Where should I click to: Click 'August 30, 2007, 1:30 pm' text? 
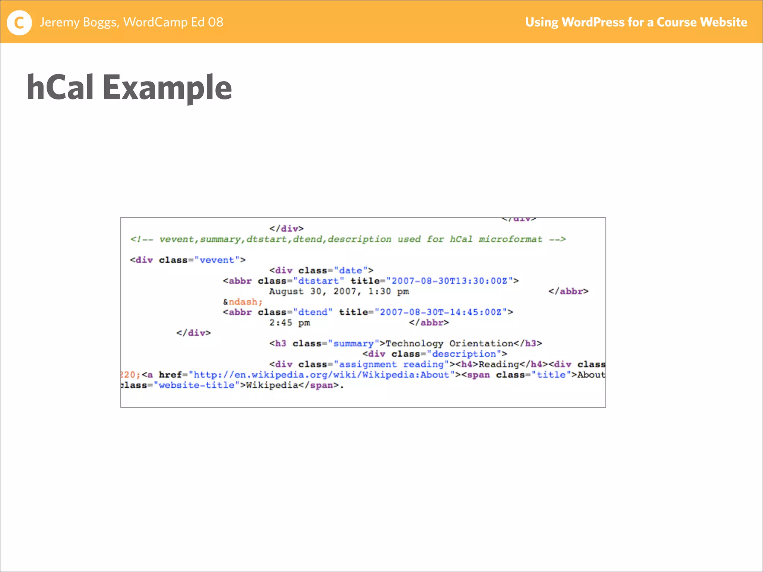339,291
